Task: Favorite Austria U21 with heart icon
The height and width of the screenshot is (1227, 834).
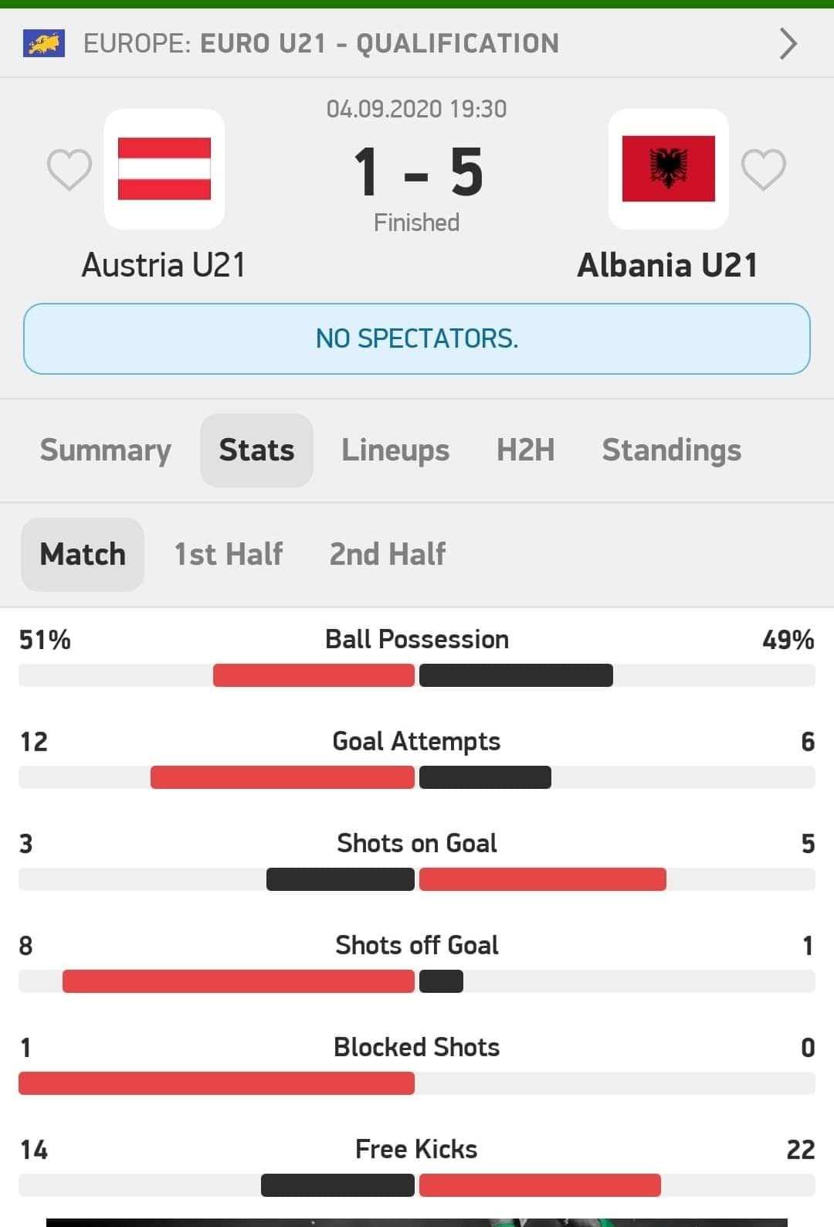Action: 69,169
